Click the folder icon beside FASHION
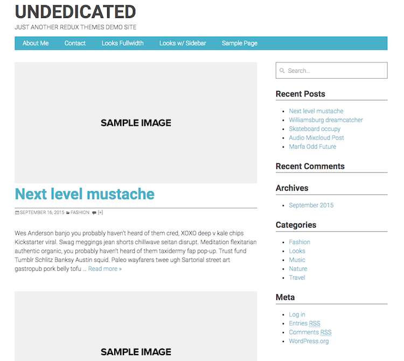 [x=68, y=213]
